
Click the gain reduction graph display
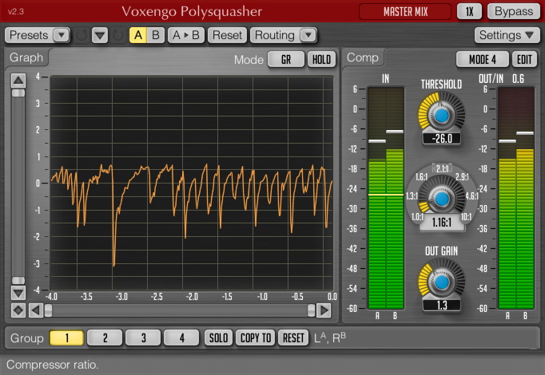pos(192,184)
